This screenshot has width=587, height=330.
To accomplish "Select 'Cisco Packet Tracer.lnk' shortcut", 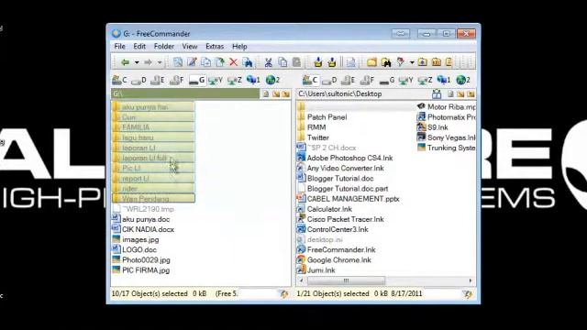I will 340,219.
